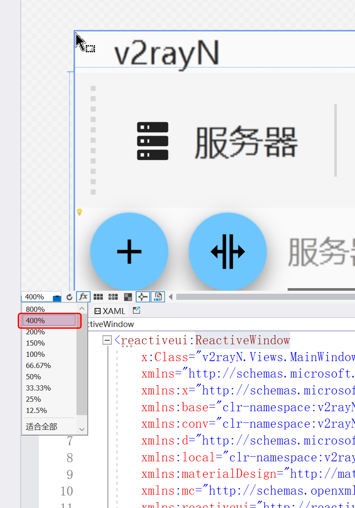Click the server stack icon
This screenshot has width=355, height=508.
152,141
